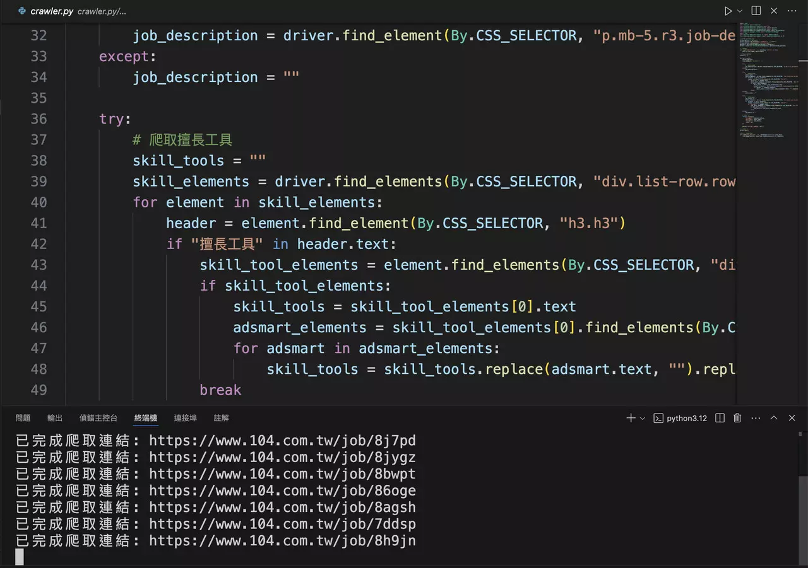Open terminal panel ellipsis menu
Screen dimensions: 808x568
tap(756, 418)
